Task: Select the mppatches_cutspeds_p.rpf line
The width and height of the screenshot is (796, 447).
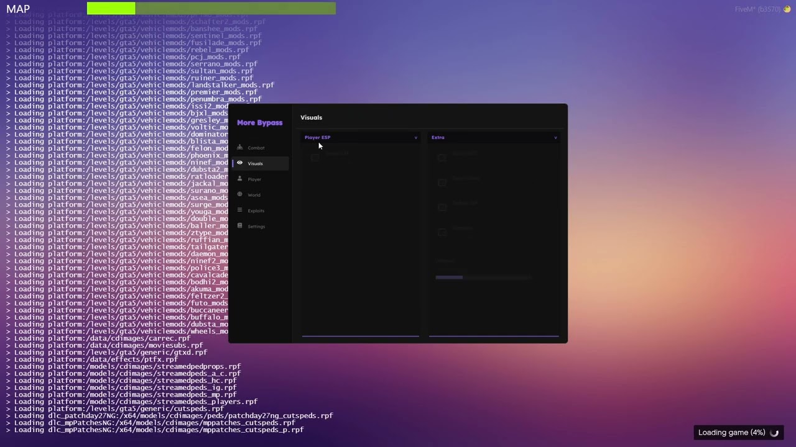Action: click(155, 430)
